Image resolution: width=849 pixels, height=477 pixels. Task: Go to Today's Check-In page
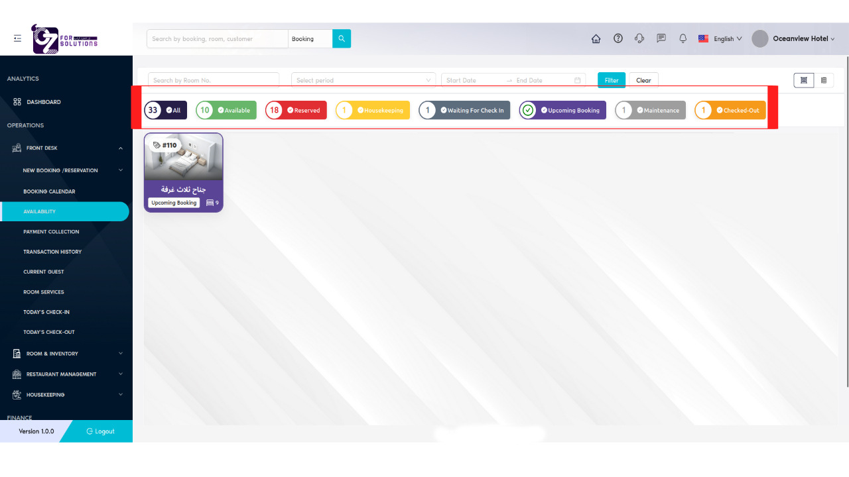46,312
